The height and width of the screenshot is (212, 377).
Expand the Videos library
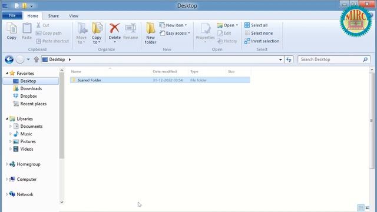coord(11,149)
